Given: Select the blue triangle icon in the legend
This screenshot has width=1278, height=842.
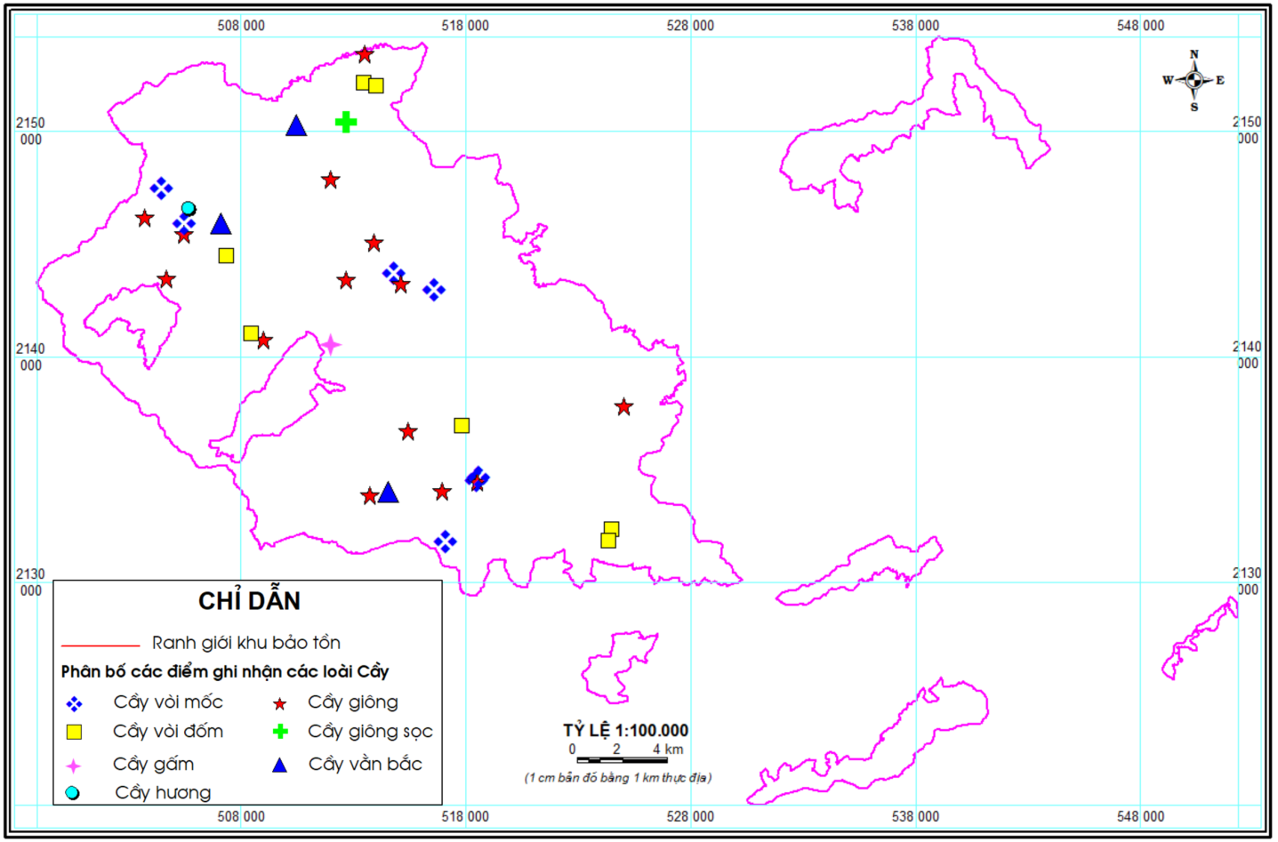Looking at the screenshot, I should click(279, 765).
